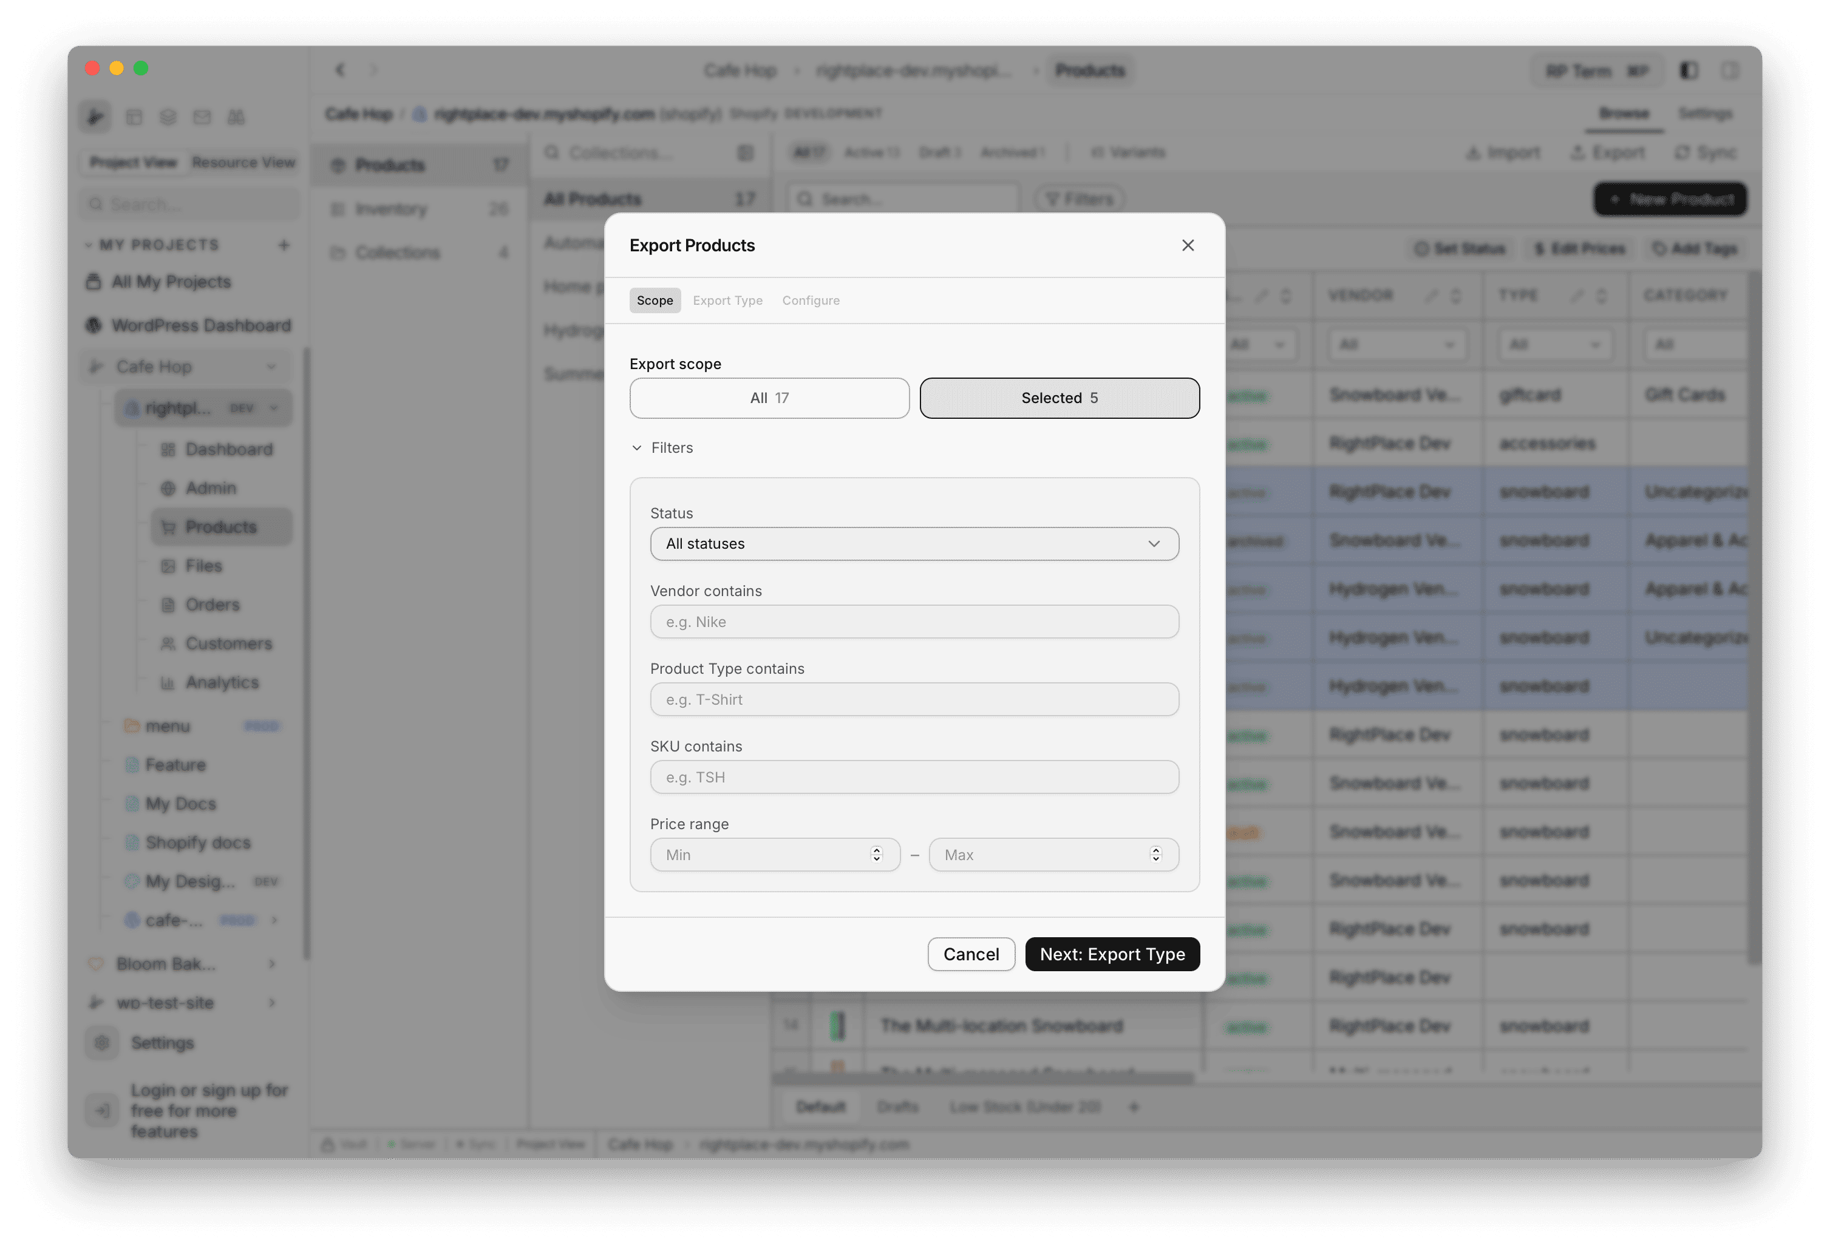The height and width of the screenshot is (1248, 1830).
Task: Switch to the Export Type tab
Action: click(727, 300)
